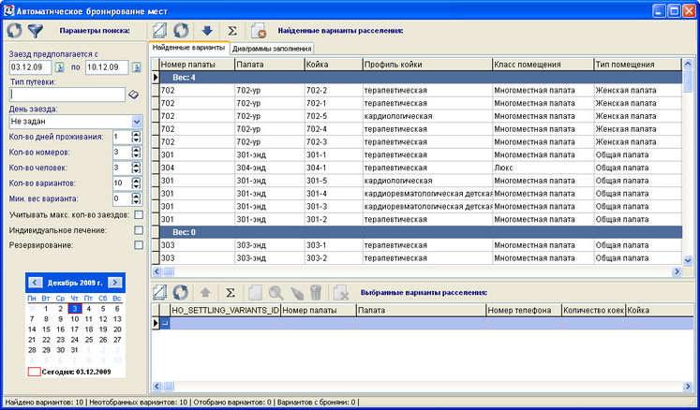Click the gray up arrow icon

click(205, 293)
